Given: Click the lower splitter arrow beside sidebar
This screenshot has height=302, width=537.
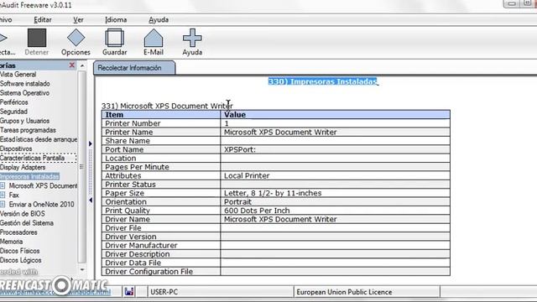Looking at the screenshot, I should point(91,200).
